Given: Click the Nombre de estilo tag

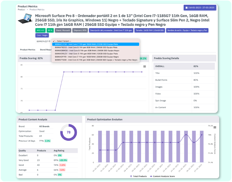Looking at the screenshot, I should (187, 30).
